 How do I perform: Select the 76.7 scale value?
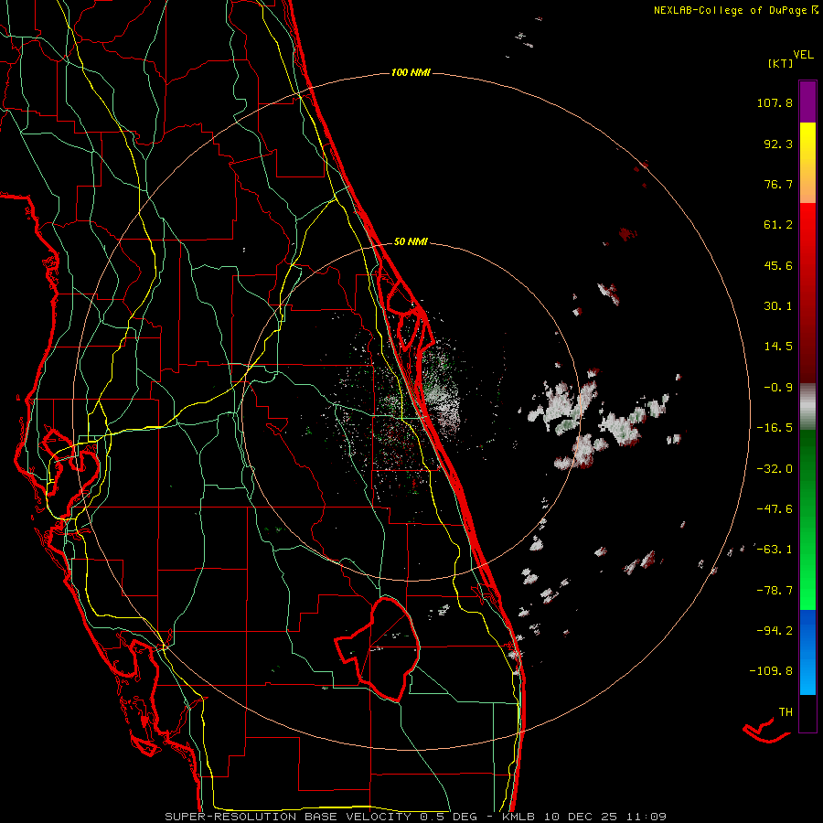point(778,184)
